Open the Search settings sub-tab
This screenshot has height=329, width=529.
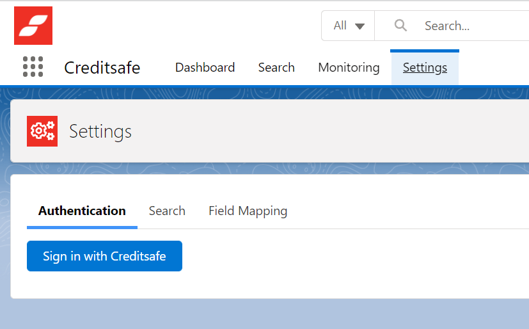pyautogui.click(x=167, y=211)
